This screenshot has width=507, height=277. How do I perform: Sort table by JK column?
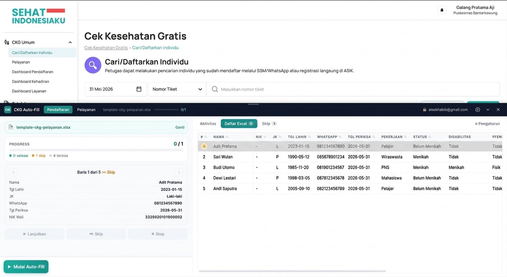(277, 137)
